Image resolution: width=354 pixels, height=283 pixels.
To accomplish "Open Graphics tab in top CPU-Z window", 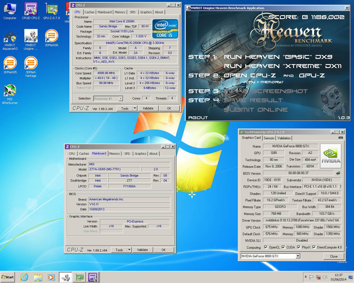I will pyautogui.click(x=146, y=12).
